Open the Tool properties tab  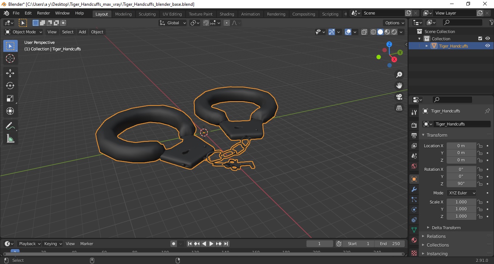point(414,112)
